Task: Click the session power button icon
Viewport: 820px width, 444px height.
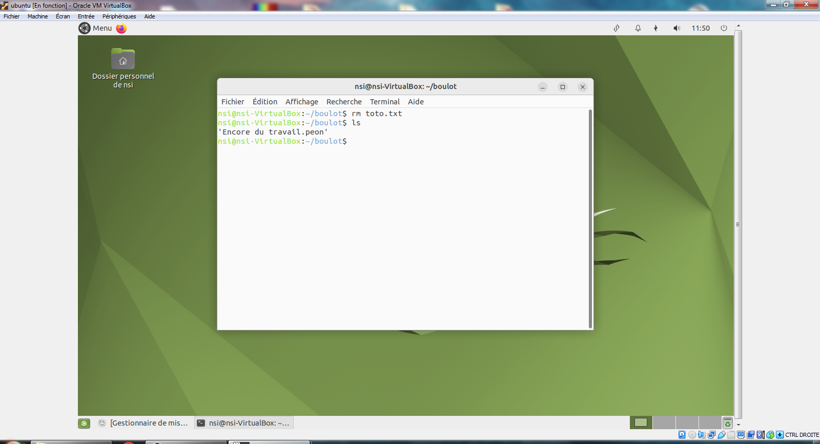Action: (x=724, y=28)
